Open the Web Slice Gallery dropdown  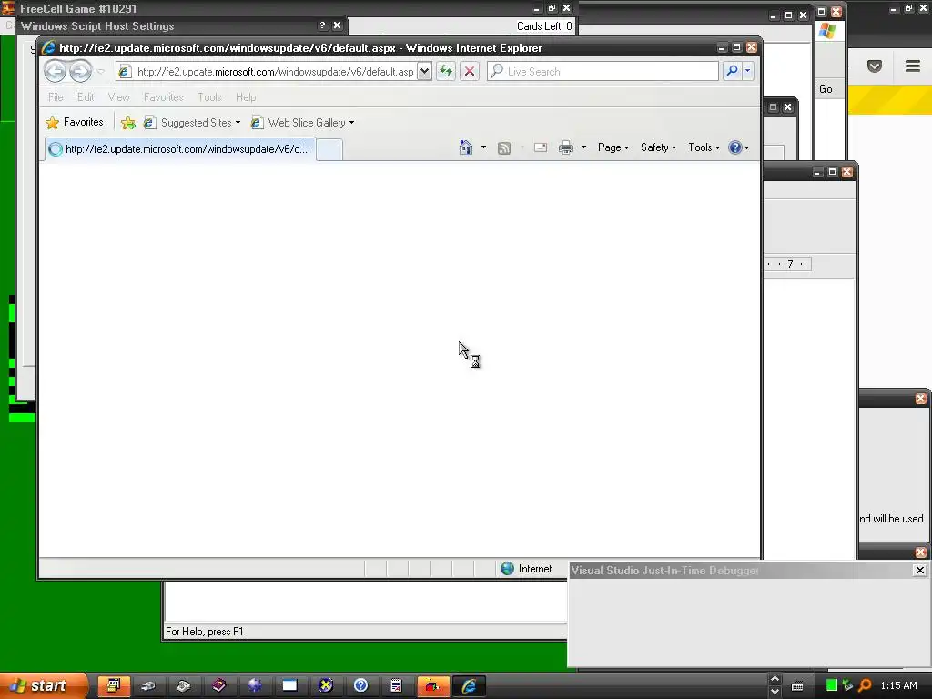pyautogui.click(x=302, y=123)
